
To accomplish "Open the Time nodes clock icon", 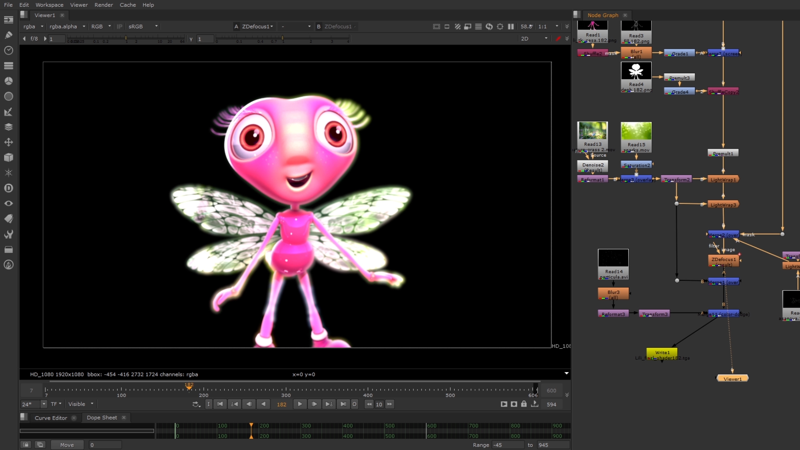I will (x=8, y=50).
